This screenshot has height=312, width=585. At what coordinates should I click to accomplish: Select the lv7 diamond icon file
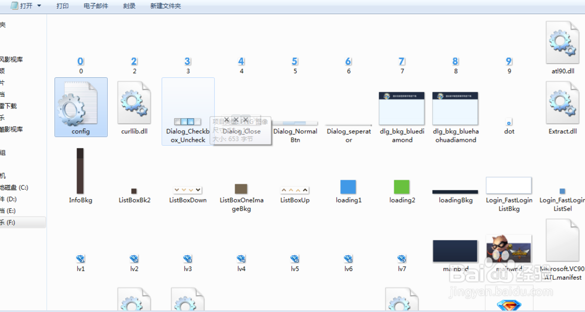click(x=402, y=259)
